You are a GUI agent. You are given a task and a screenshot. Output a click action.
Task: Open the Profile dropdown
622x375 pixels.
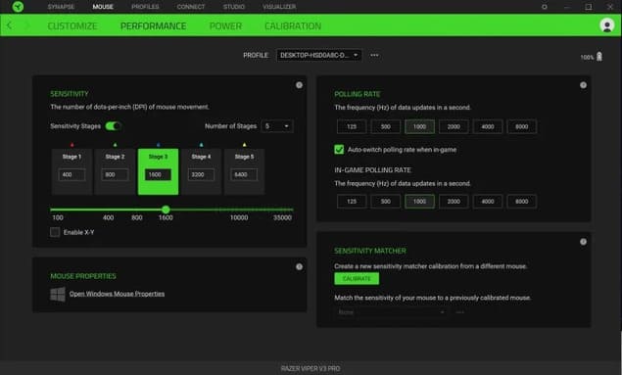pyautogui.click(x=319, y=55)
